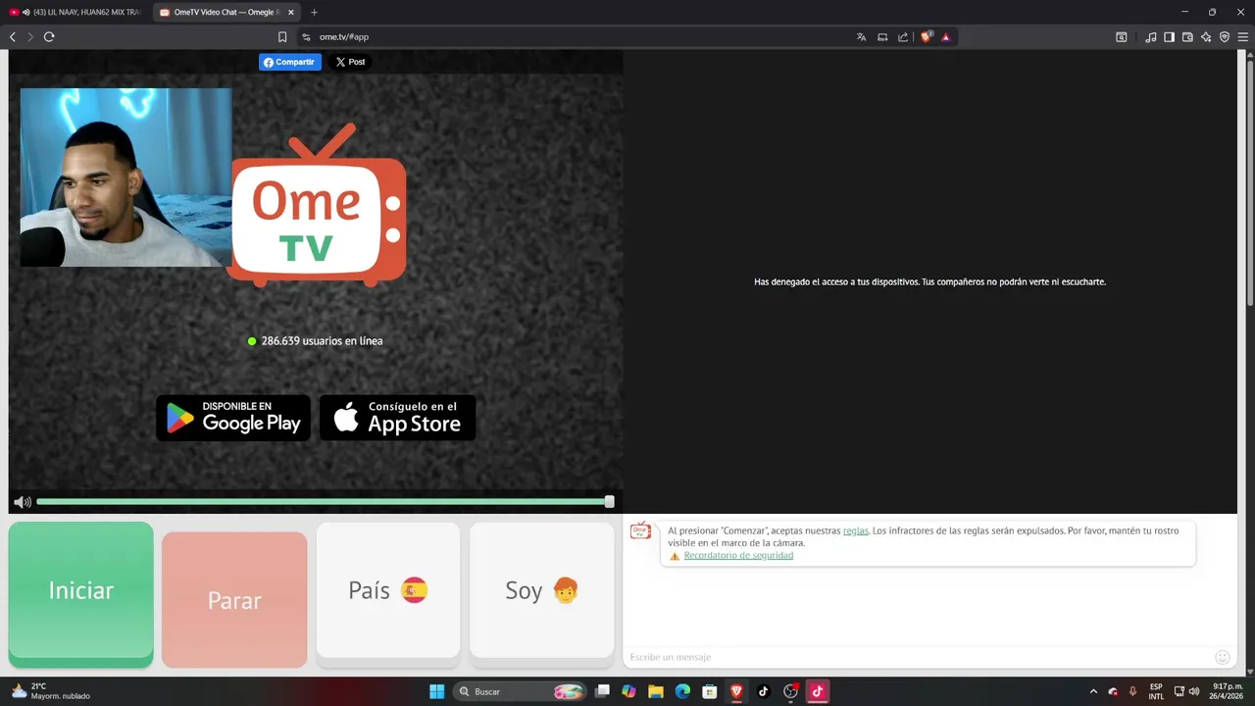Click the Parar button
This screenshot has width=1255, height=706.
point(234,600)
